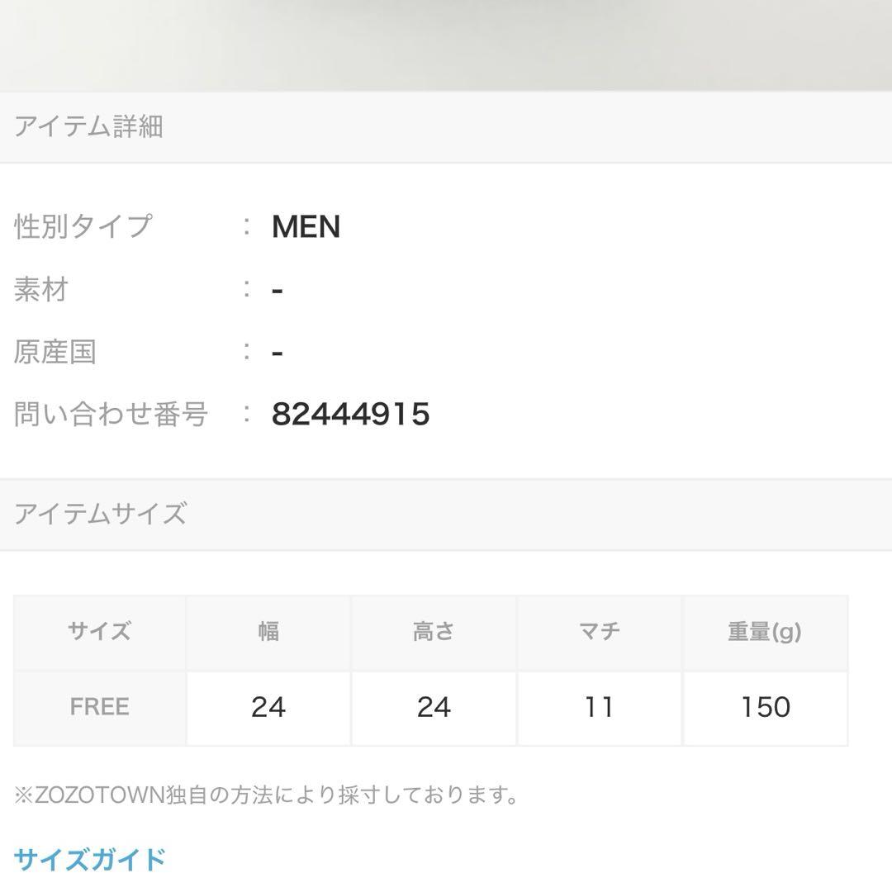Screen dimensions: 892x892
Task: Click the gusset value 11 cell
Action: (x=600, y=708)
